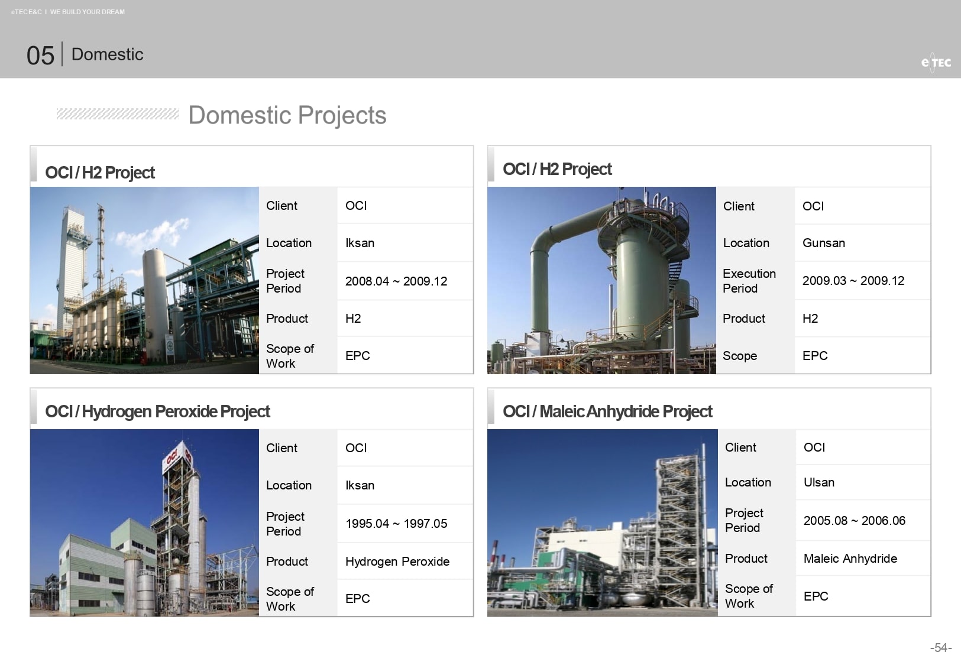The width and height of the screenshot is (961, 665).
Task: Select OCI client value in Hydrogen Peroxide table
Action: click(x=356, y=448)
